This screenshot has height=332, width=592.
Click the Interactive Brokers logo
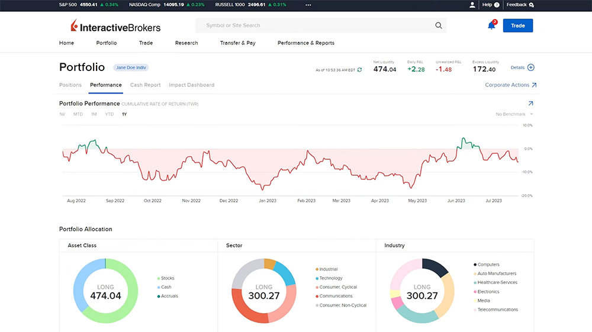pos(115,26)
